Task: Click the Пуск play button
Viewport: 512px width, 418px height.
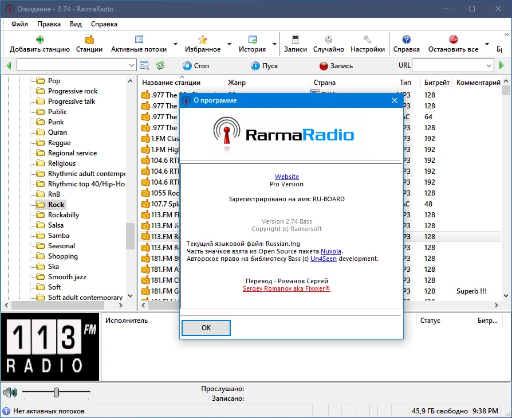Action: [x=265, y=66]
